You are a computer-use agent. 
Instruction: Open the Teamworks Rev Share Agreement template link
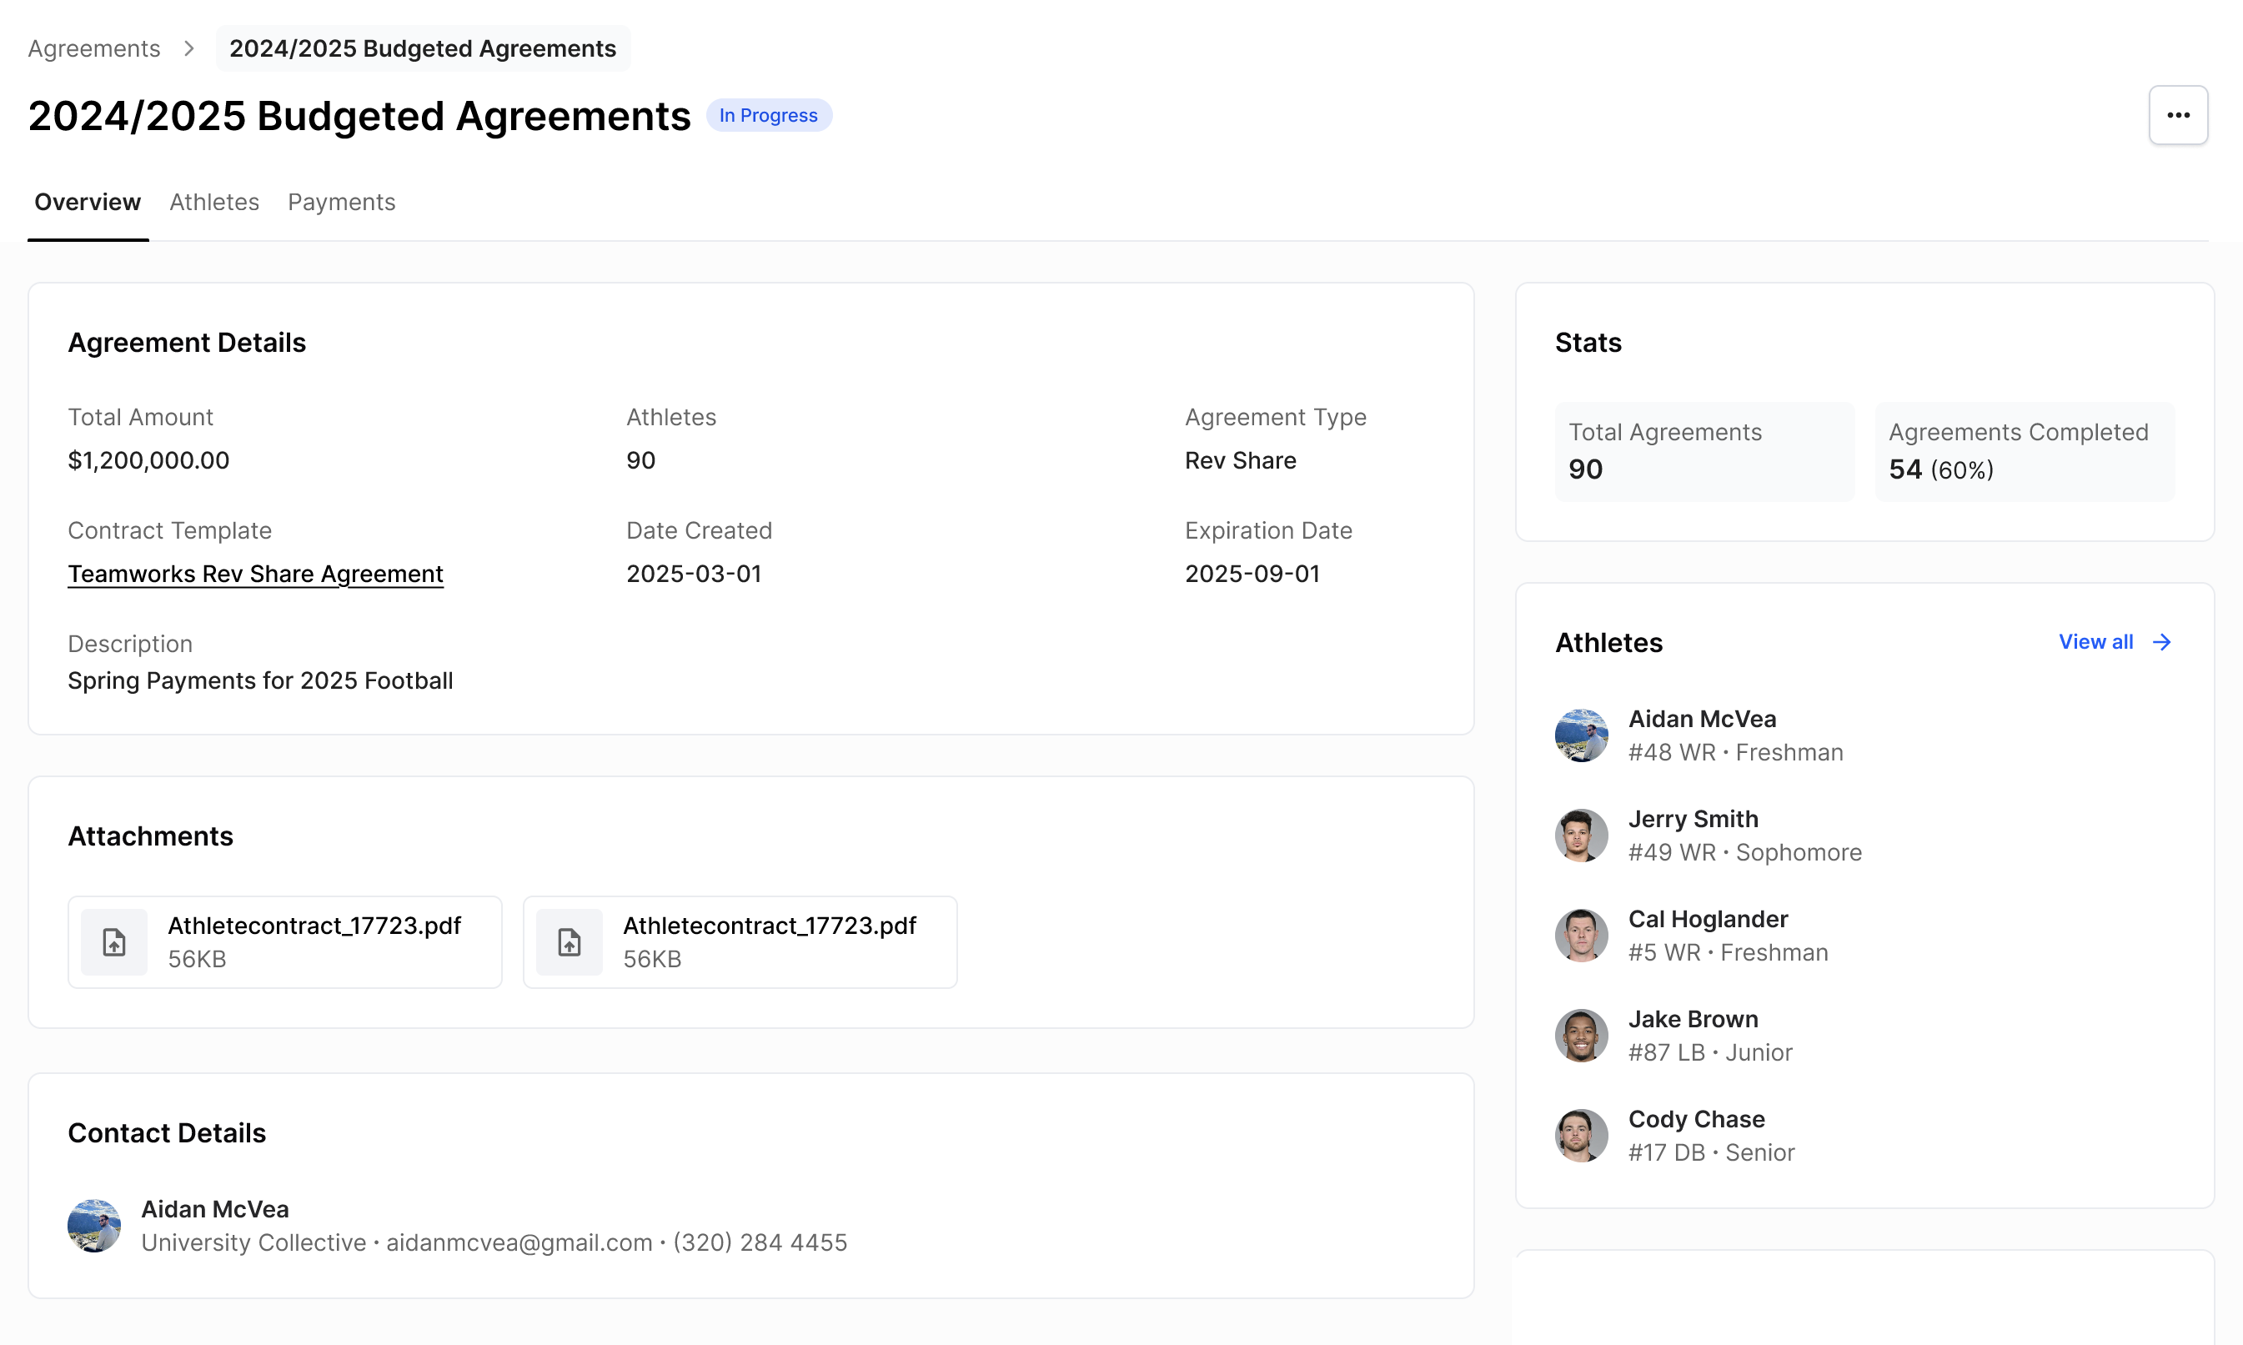click(x=255, y=574)
